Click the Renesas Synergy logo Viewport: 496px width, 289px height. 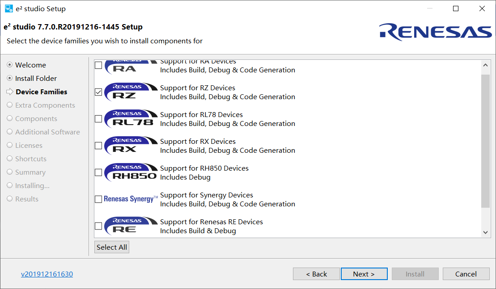pos(131,199)
